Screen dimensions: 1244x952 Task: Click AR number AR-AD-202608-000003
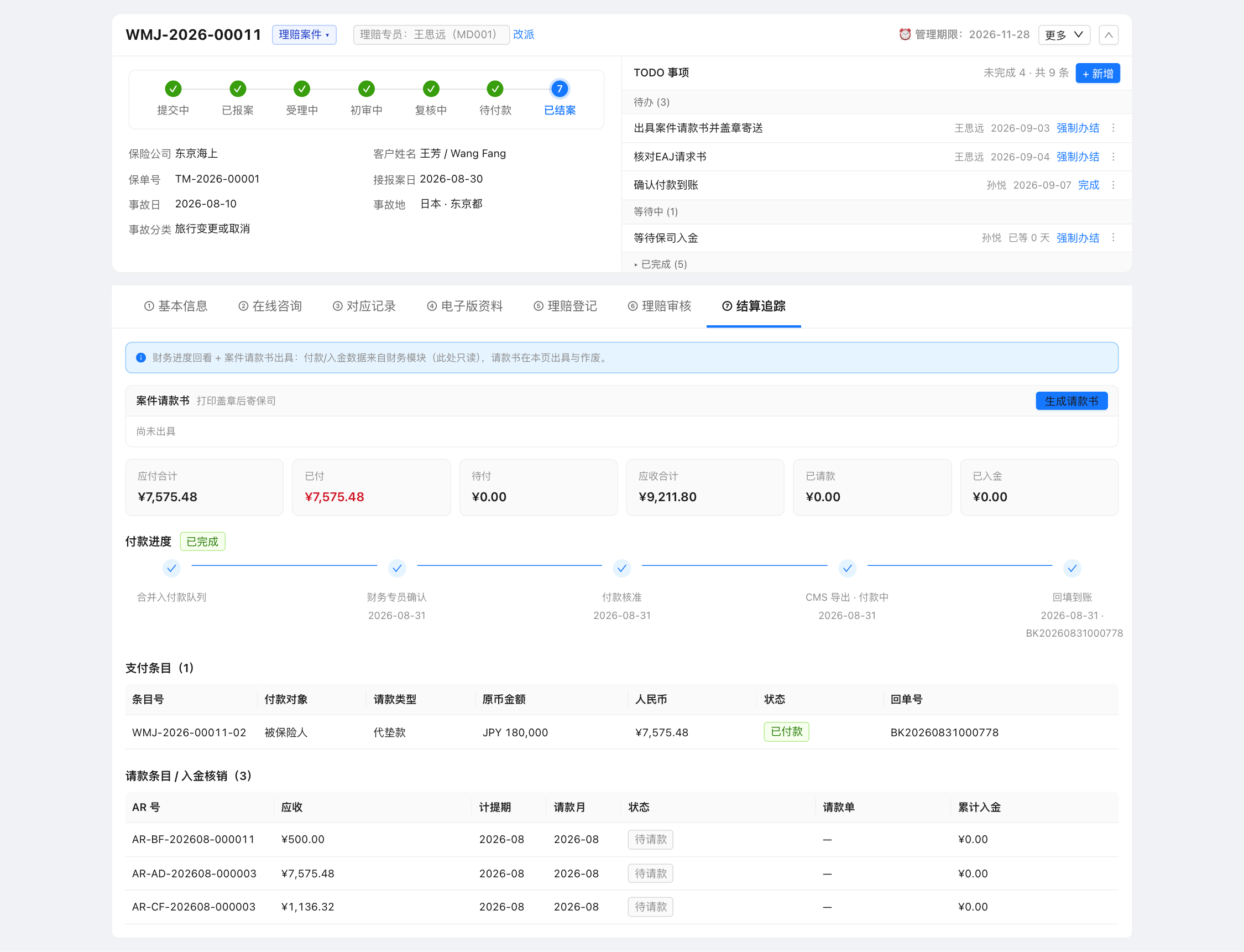coord(194,874)
